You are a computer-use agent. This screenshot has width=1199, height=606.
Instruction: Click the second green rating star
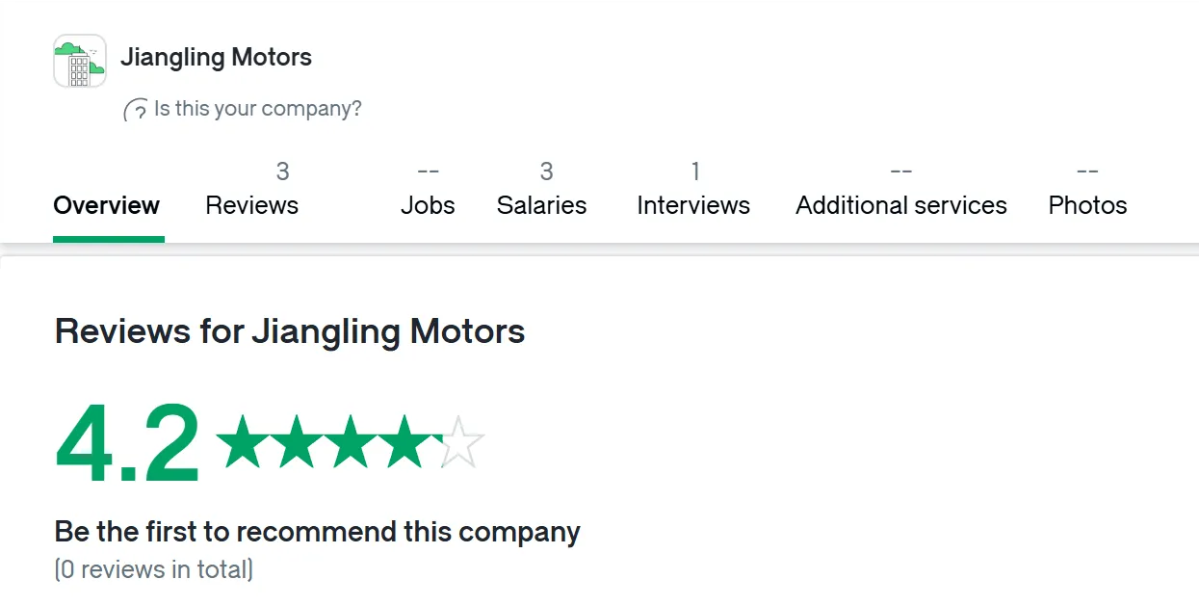click(296, 441)
